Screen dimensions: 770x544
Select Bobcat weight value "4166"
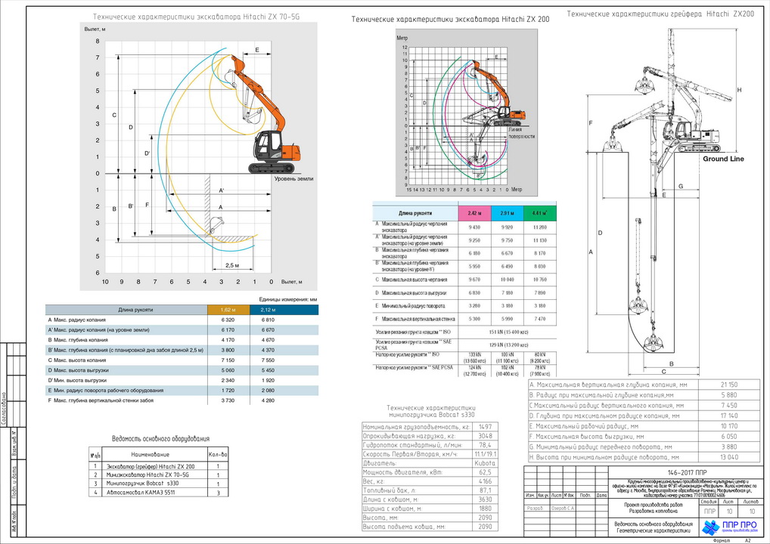485,481
